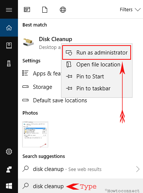Click the Feedback person icon in sidebar
Viewport: 143px width, 193px height.
pyautogui.click(x=9, y=169)
